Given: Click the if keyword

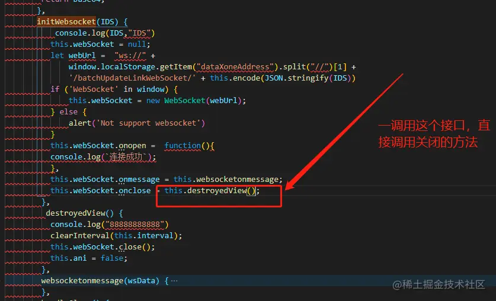Looking at the screenshot, I should tap(55, 89).
